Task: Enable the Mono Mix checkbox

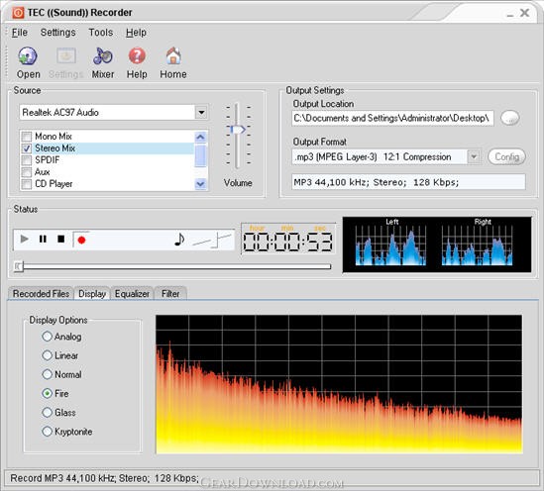Action: (x=27, y=137)
